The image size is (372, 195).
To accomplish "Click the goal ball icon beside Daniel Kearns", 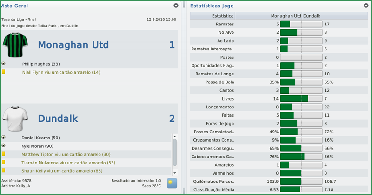I will [3, 138].
